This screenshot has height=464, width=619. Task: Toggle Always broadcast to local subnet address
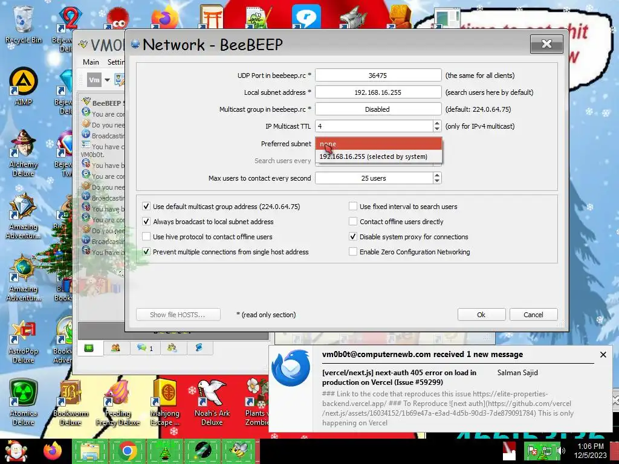[146, 221]
